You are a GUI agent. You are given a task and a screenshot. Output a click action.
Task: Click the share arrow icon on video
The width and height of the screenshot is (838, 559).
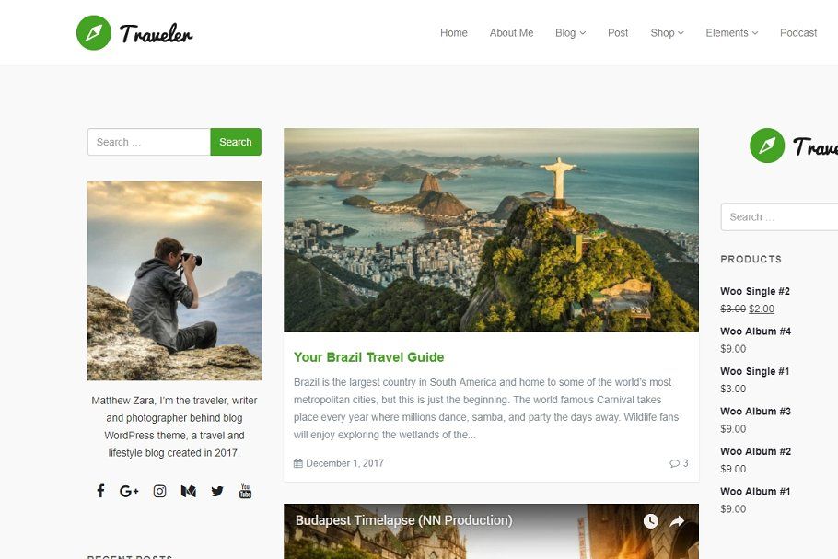(677, 521)
